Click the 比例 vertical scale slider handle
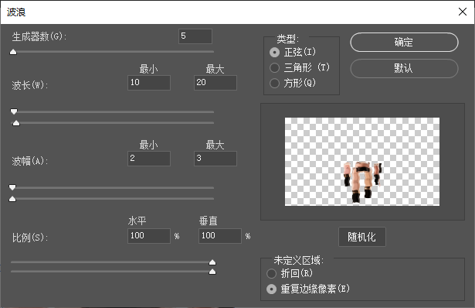This screenshot has width=475, height=308. tap(212, 272)
